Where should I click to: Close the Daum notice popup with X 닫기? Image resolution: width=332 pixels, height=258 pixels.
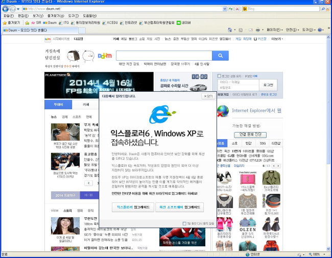click(x=208, y=96)
